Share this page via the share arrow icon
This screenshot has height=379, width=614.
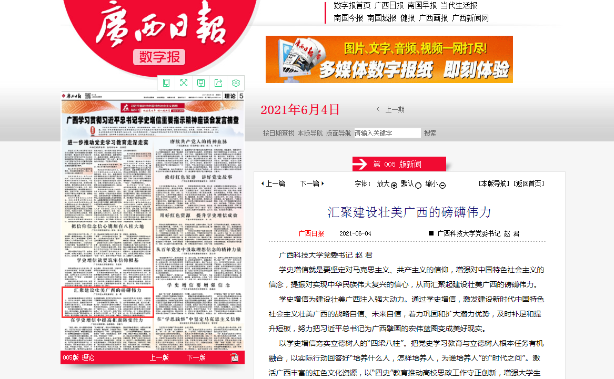218,83
